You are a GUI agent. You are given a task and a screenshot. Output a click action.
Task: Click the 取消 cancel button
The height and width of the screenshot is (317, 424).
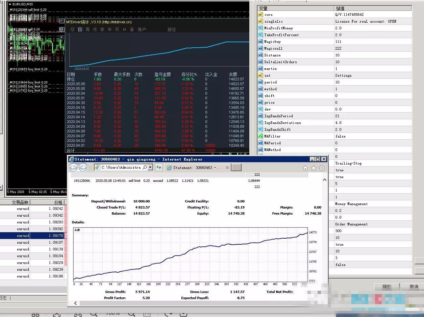[414, 287]
